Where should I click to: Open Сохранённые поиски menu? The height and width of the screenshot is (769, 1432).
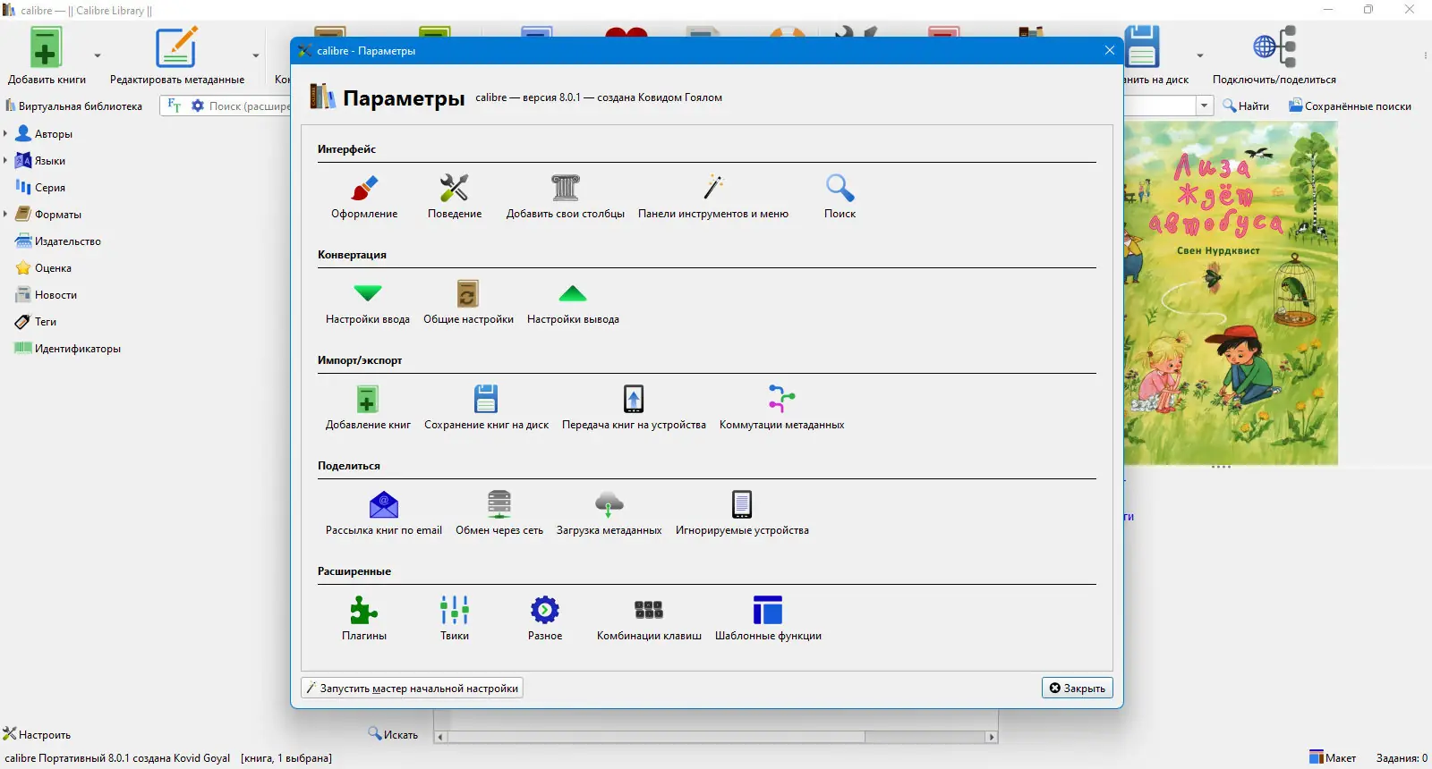[x=1350, y=106]
